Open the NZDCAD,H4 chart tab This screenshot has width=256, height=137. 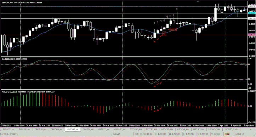[136, 130]
